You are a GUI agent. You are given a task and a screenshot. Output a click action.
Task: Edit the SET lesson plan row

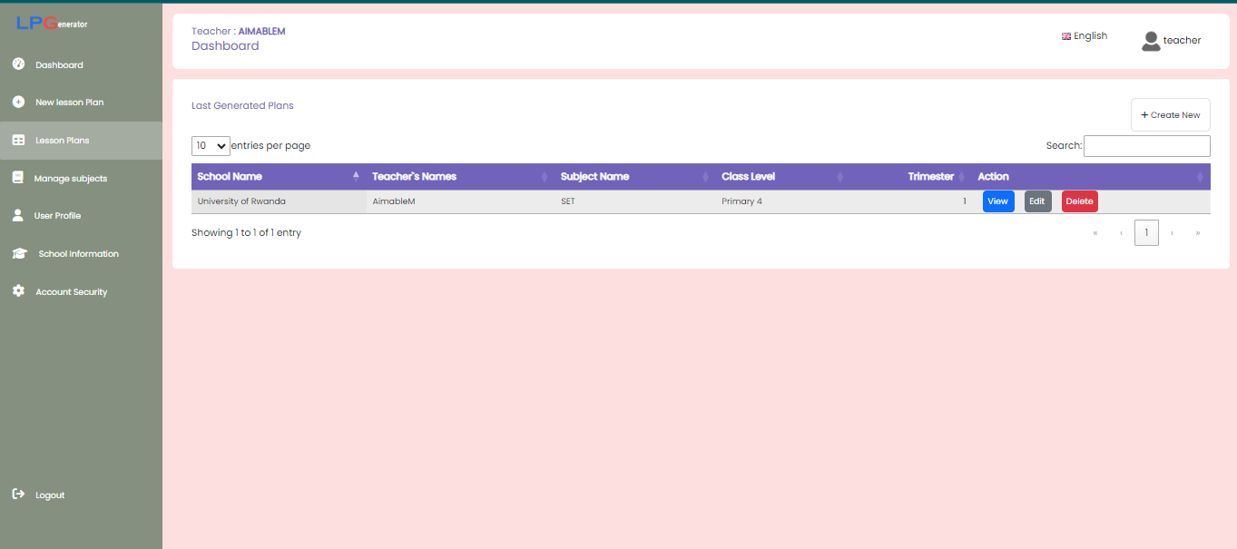(1037, 201)
